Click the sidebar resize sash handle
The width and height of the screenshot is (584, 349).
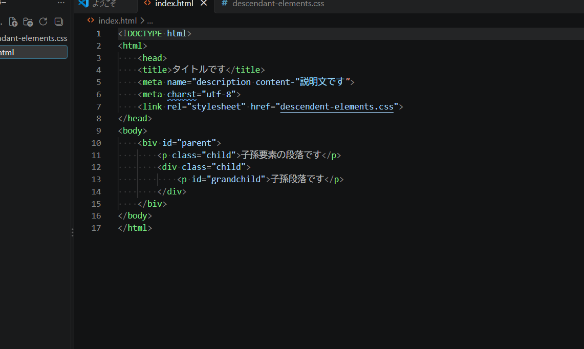coord(72,232)
